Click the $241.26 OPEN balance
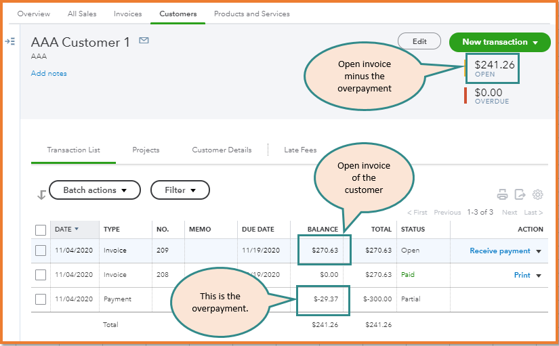Viewport: 559px width, 346px height. click(494, 68)
